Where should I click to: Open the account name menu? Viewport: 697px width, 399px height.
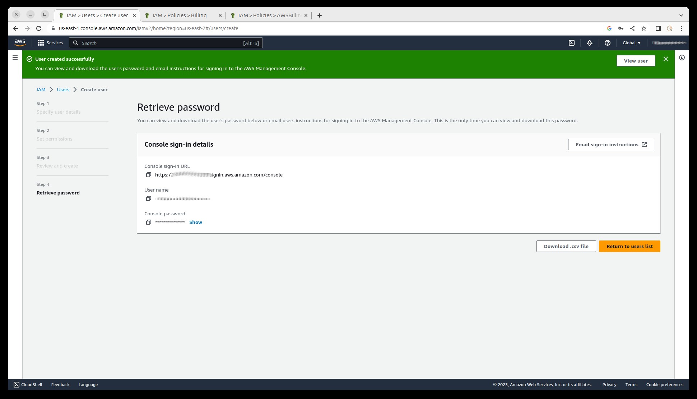(x=669, y=43)
